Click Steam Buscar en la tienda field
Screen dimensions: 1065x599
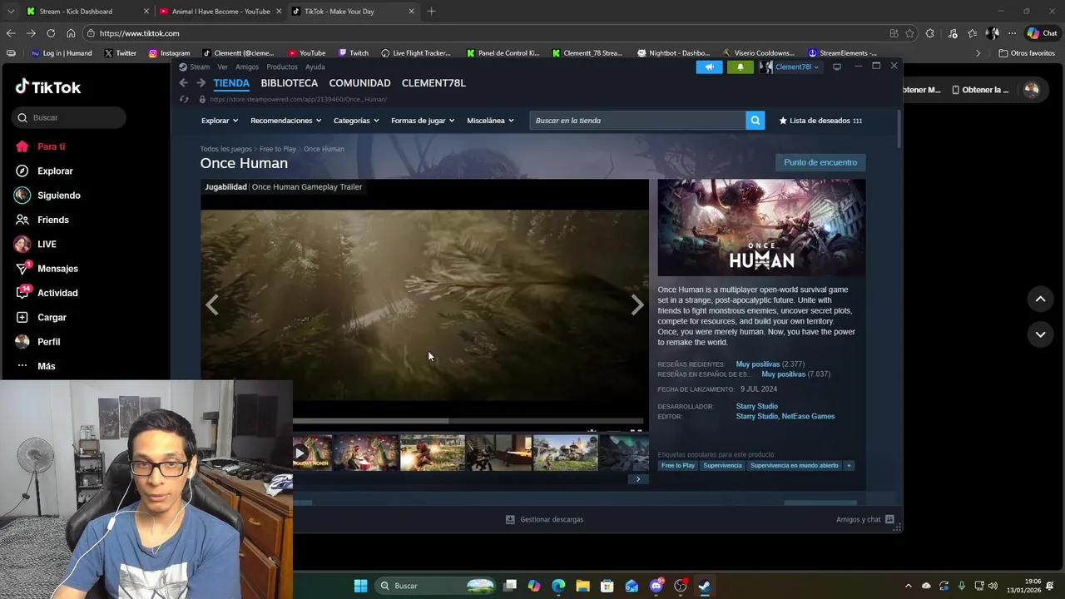637,121
